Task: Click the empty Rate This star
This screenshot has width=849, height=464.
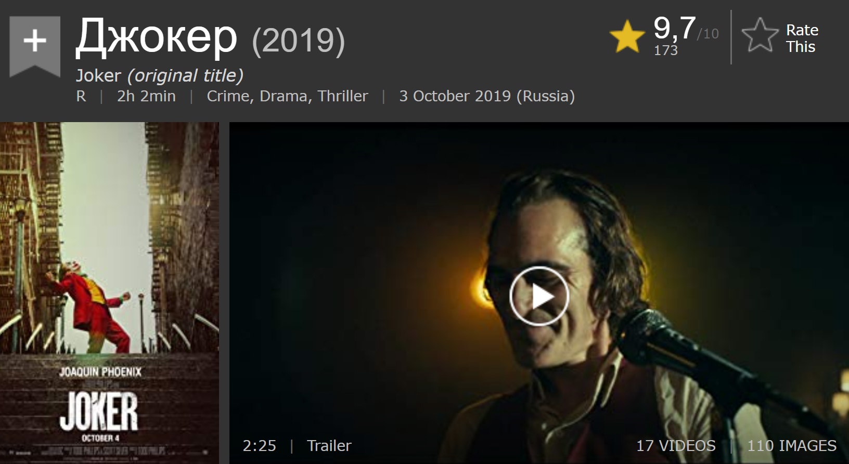Action: (x=760, y=35)
